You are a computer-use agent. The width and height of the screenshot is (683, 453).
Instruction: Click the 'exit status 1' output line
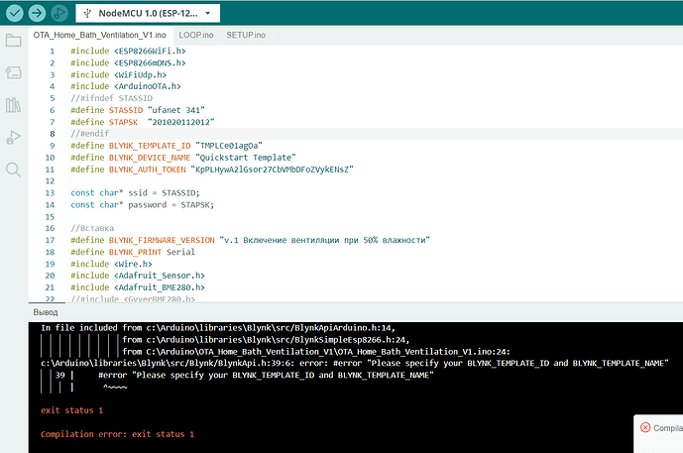click(72, 410)
